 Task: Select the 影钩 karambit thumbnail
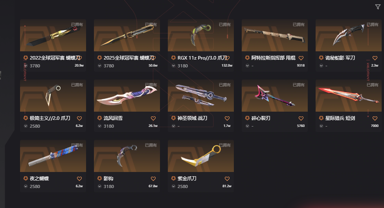coord(127,156)
